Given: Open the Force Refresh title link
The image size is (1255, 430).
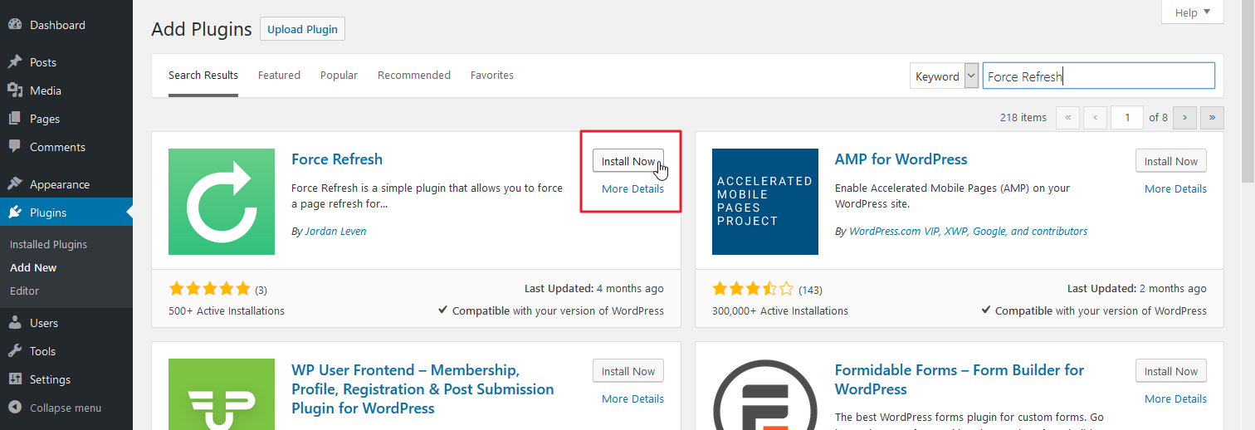Looking at the screenshot, I should pyautogui.click(x=337, y=159).
